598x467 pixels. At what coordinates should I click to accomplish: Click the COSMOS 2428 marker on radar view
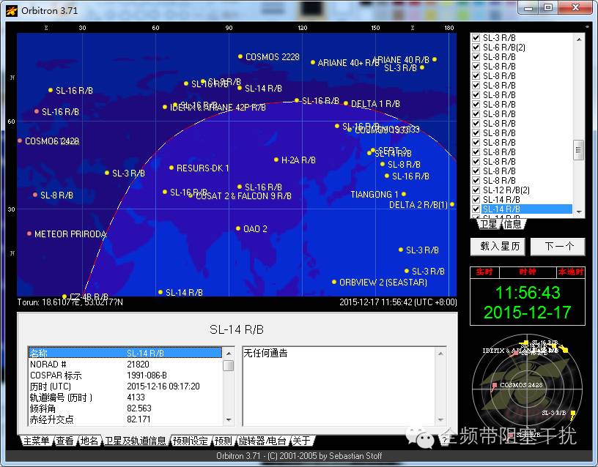[x=494, y=386]
